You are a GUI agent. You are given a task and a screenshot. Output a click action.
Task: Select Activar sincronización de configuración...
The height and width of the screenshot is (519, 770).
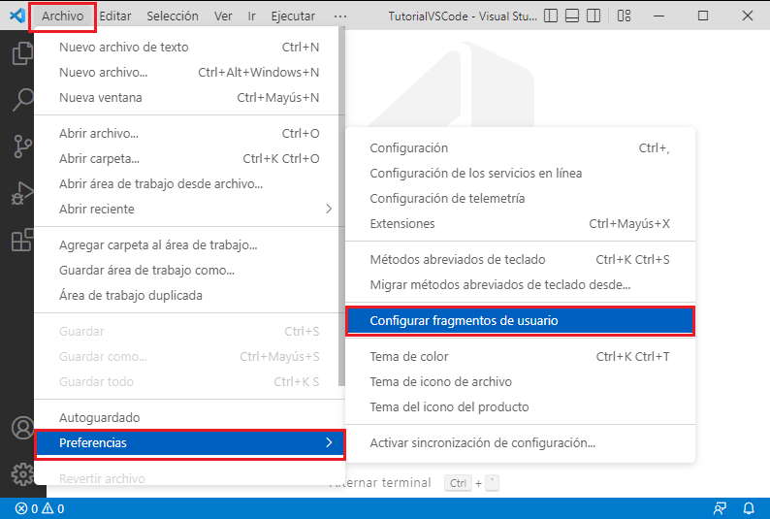[x=520, y=443]
